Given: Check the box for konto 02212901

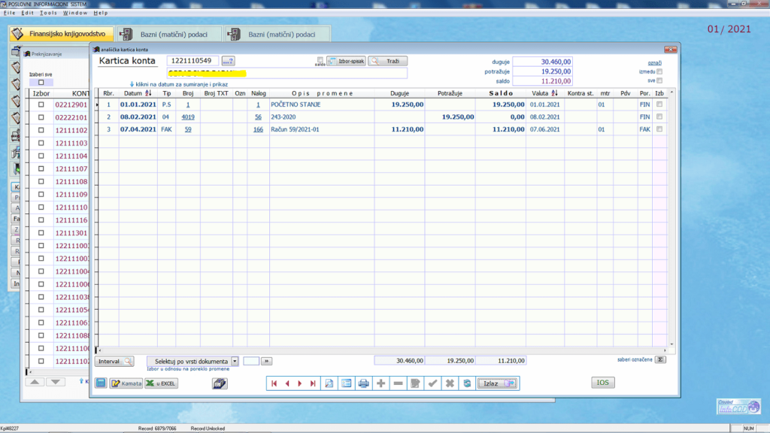Looking at the screenshot, I should 41,104.
